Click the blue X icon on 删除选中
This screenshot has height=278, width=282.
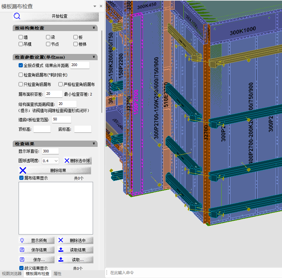(61, 240)
